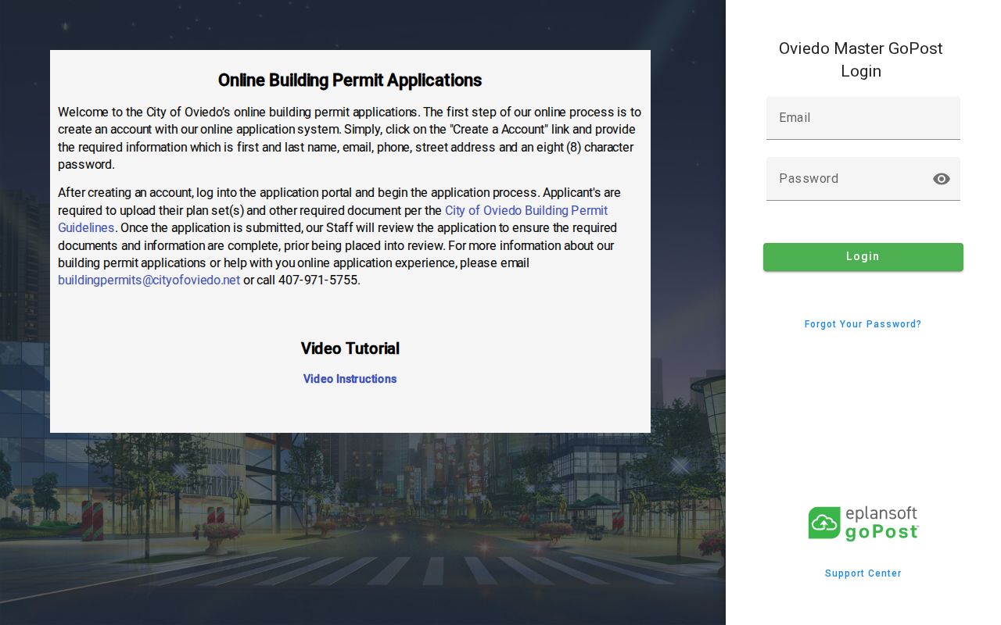
Task: Open the Forgot Your Password link
Action: pyautogui.click(x=863, y=324)
